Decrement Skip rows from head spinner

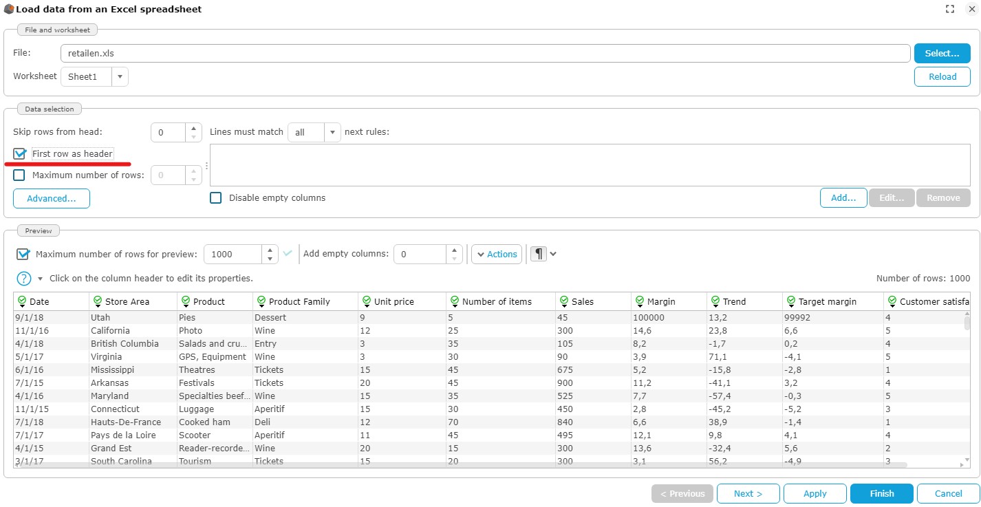(x=194, y=137)
